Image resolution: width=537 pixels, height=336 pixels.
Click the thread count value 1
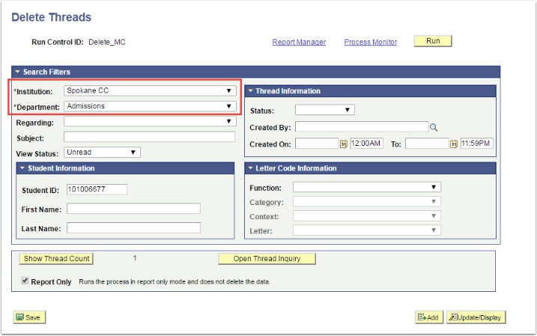(135, 258)
